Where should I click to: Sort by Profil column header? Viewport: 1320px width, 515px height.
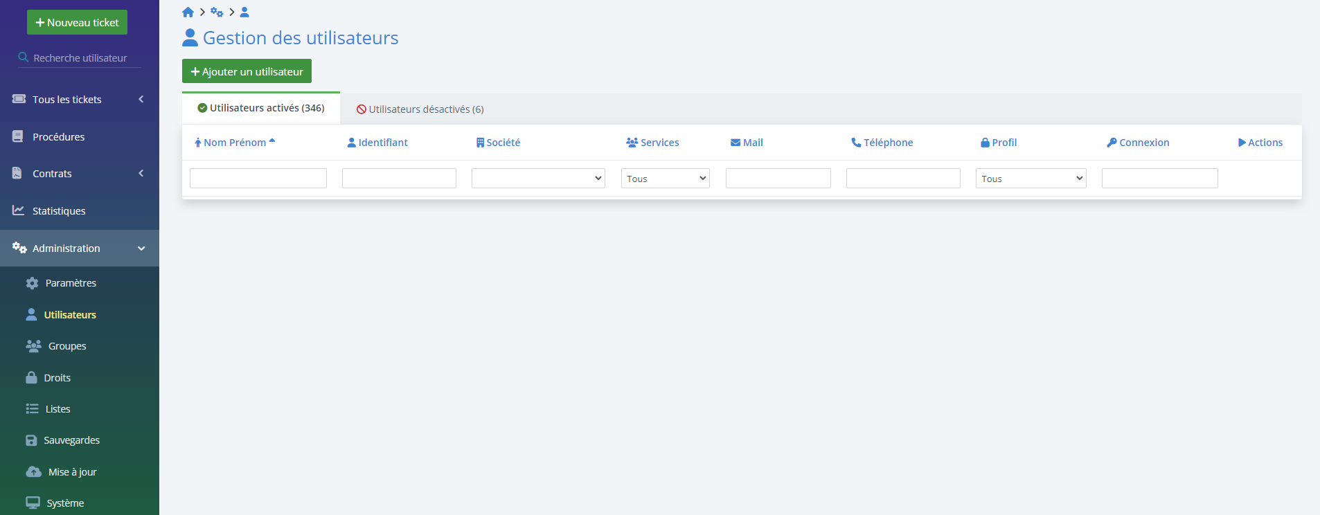coord(999,143)
